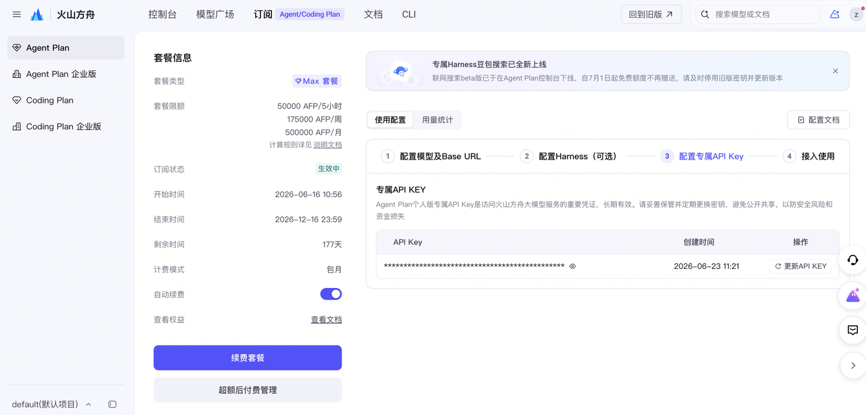Expand the default(默认项目) project selector
The width and height of the screenshot is (866, 415).
(51, 404)
